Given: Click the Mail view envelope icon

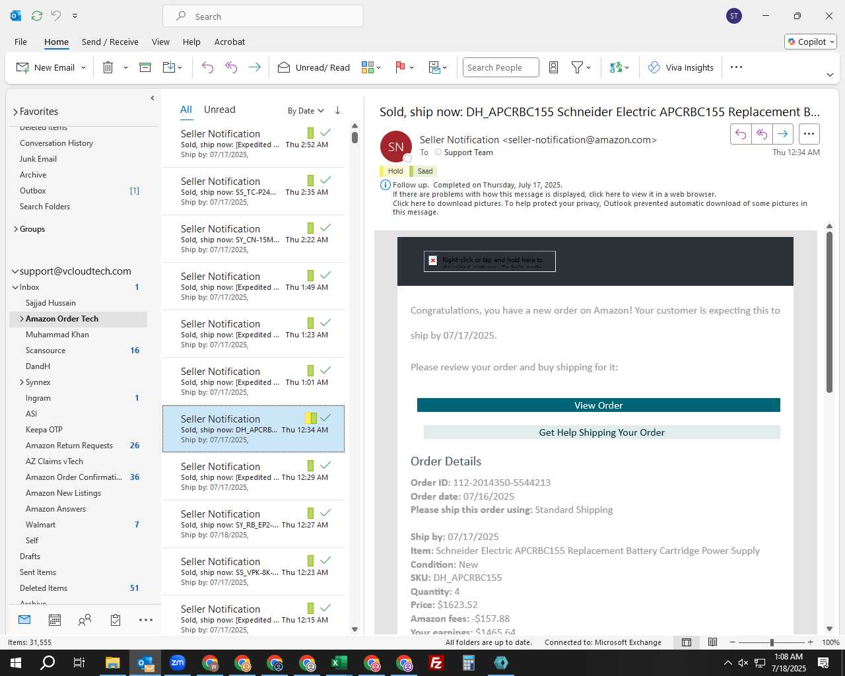Looking at the screenshot, I should pos(24,620).
